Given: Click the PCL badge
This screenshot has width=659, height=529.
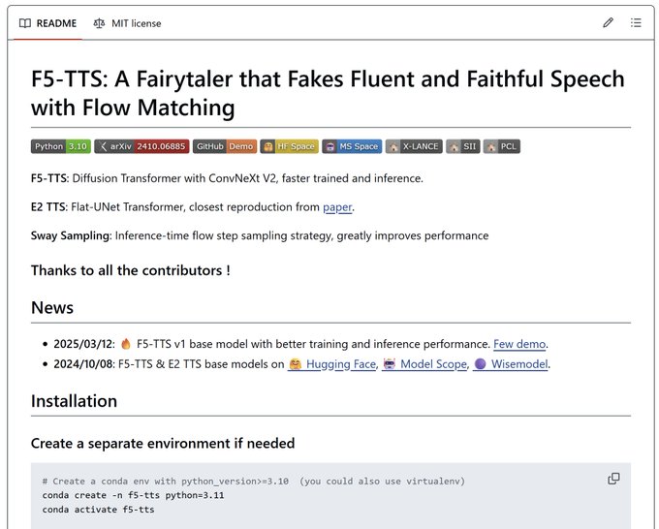Looking at the screenshot, I should pyautogui.click(x=502, y=146).
